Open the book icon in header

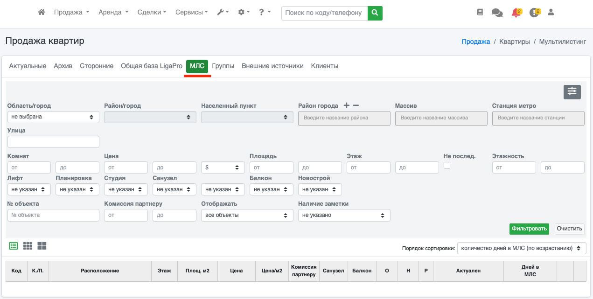[x=480, y=13]
